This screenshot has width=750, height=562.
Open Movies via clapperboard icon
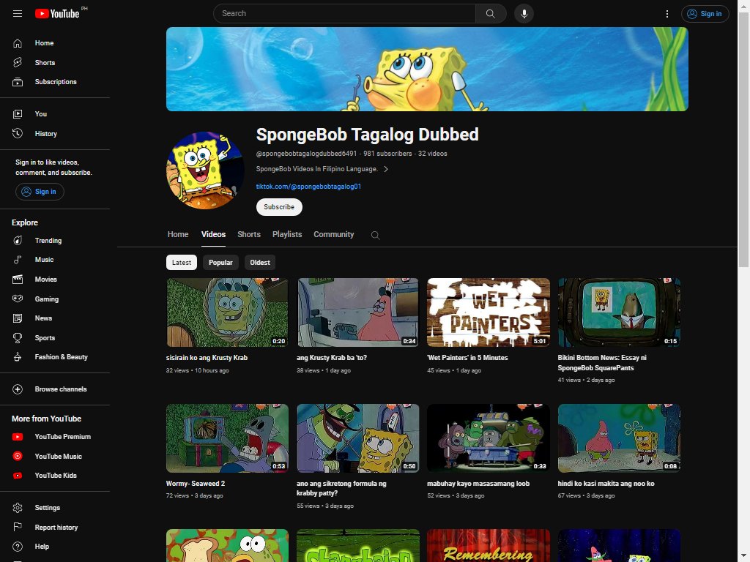[x=18, y=279]
